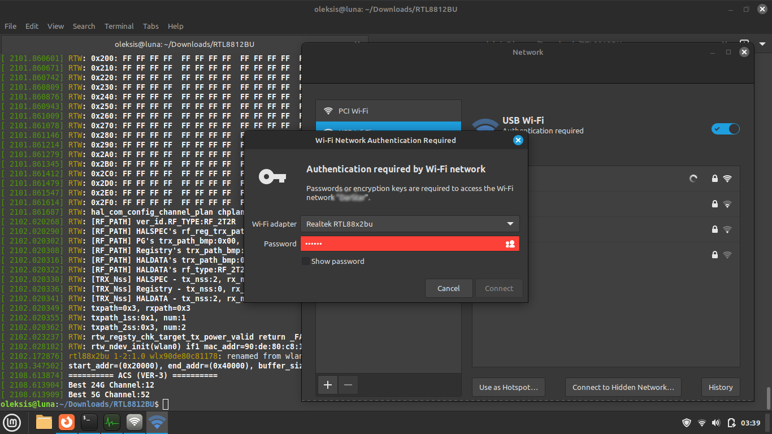Click the Connect to Hidden Network button
The height and width of the screenshot is (434, 772).
pyautogui.click(x=623, y=387)
